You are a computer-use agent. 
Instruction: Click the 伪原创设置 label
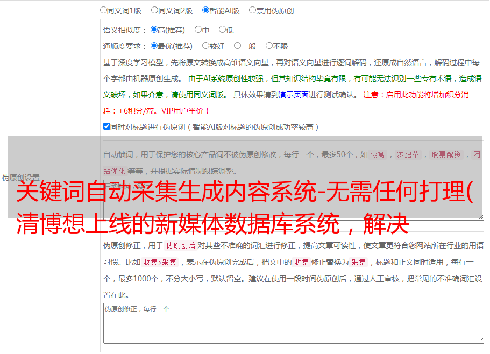[20, 178]
